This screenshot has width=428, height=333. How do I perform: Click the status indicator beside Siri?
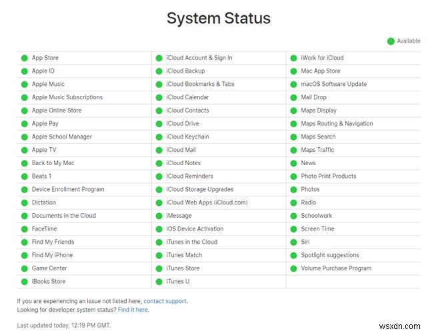[294, 242]
